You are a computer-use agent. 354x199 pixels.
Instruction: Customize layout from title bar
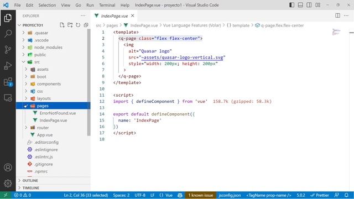[317, 5]
